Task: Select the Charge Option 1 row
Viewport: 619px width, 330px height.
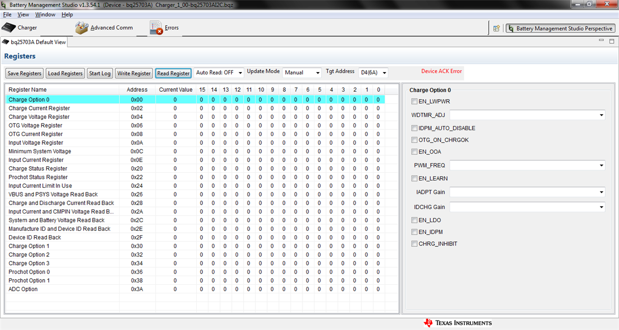Action: click(x=195, y=246)
